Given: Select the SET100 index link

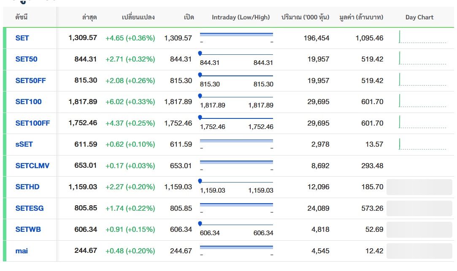Looking at the screenshot, I should [28, 102].
